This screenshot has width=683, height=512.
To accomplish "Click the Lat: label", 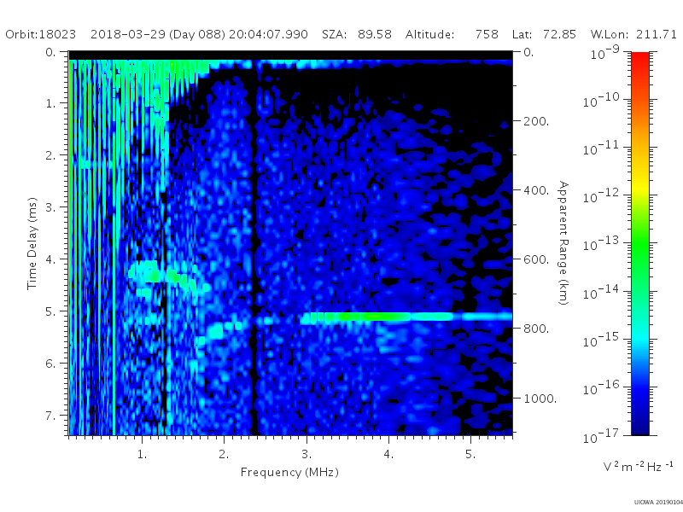I will point(522,34).
